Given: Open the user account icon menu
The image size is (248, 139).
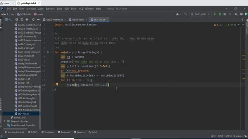Looking at the screenshot, I should (178, 14).
